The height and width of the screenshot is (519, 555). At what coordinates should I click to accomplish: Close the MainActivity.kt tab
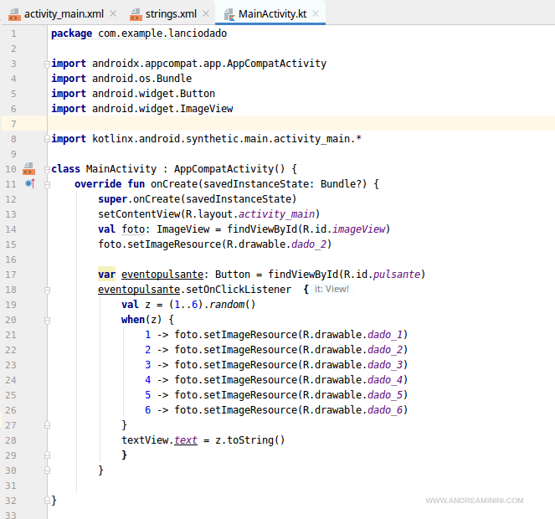[316, 13]
